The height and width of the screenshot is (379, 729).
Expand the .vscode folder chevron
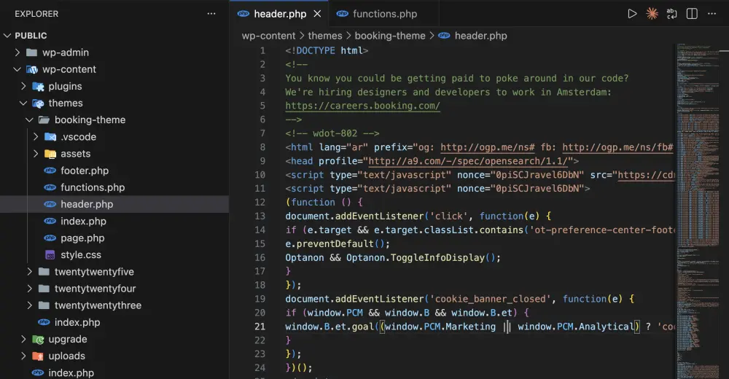coord(35,137)
